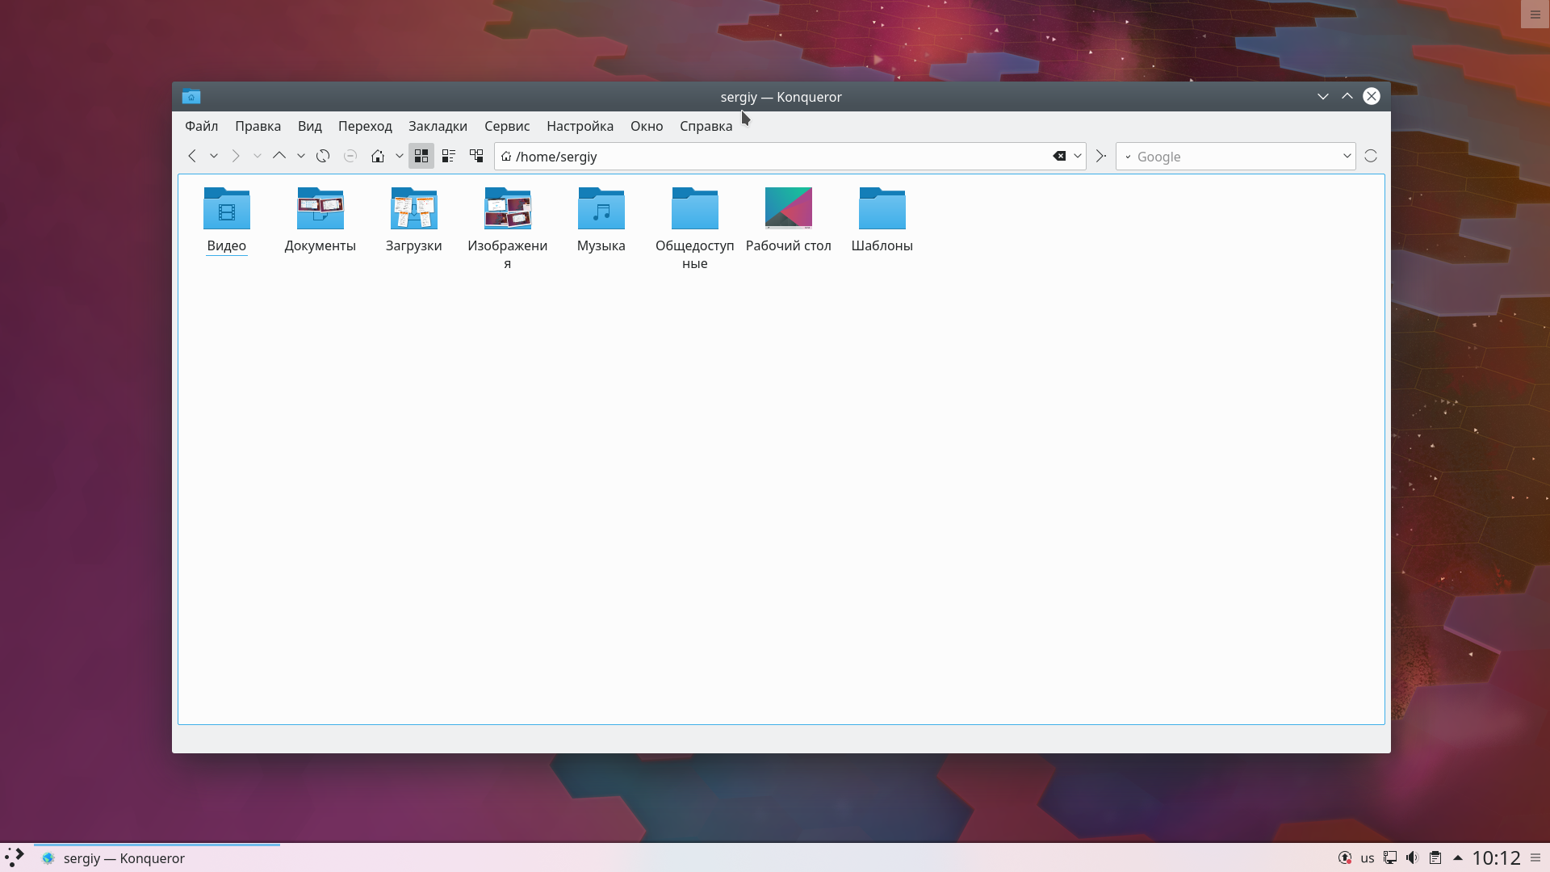Switch to Icons view mode

(x=421, y=156)
